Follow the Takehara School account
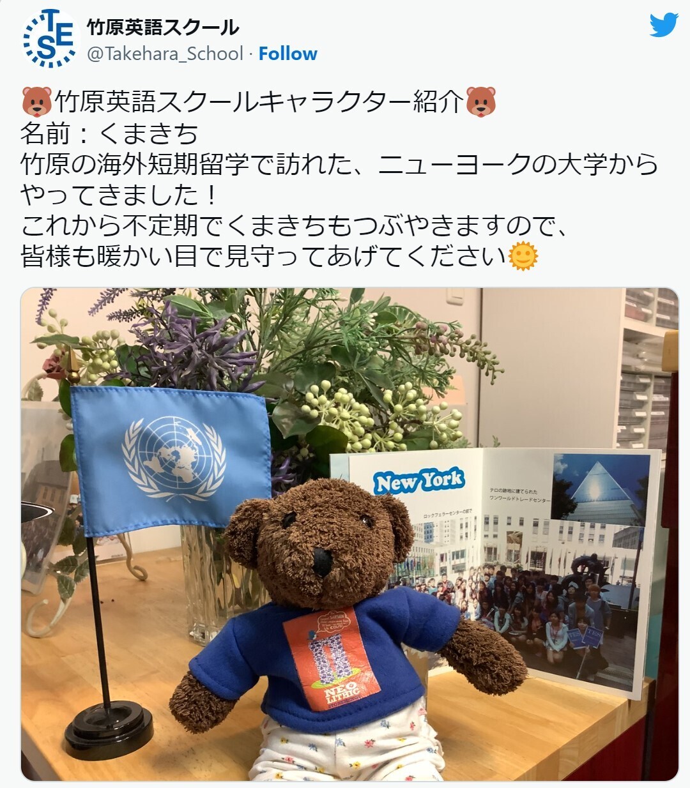The width and height of the screenshot is (690, 788). pyautogui.click(x=287, y=54)
